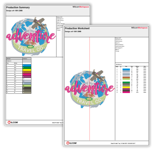Click the Production Worksheet title
This screenshot has height=151, width=154.
click(x=77, y=28)
